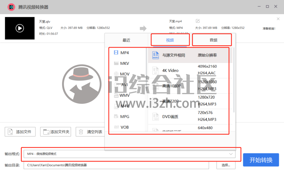
Task: Select the WMV format icon
Action: [116, 95]
